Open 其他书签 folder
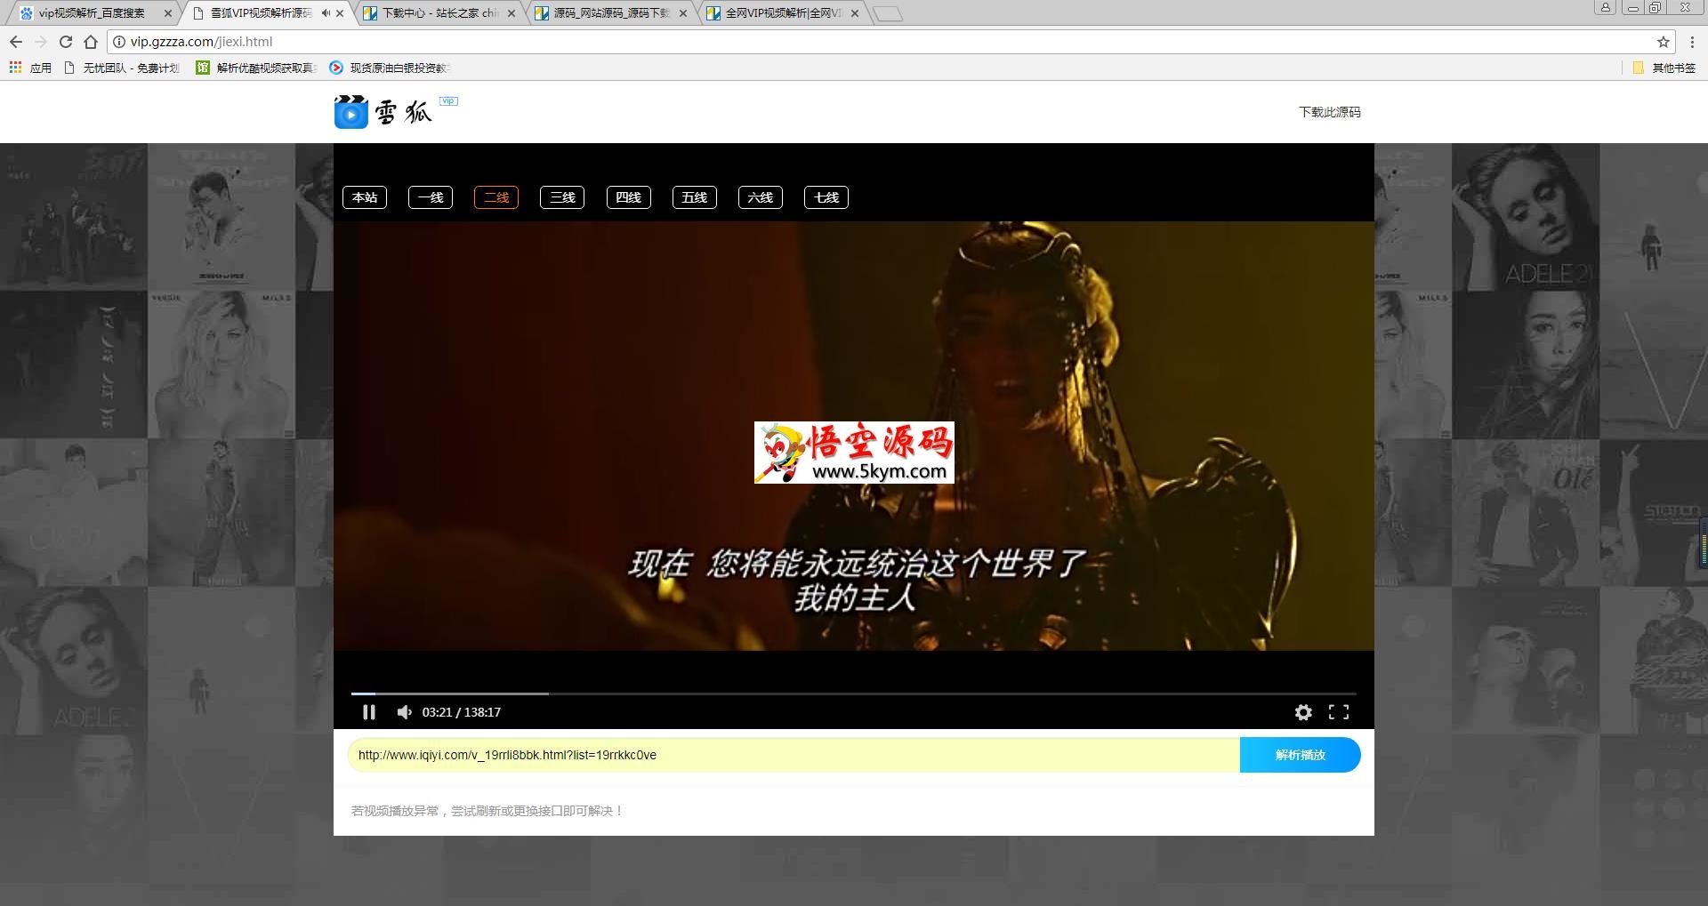This screenshot has height=906, width=1708. [1664, 68]
